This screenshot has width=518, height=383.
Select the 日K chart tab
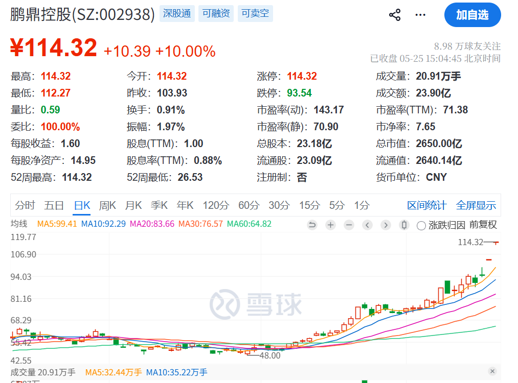point(82,205)
